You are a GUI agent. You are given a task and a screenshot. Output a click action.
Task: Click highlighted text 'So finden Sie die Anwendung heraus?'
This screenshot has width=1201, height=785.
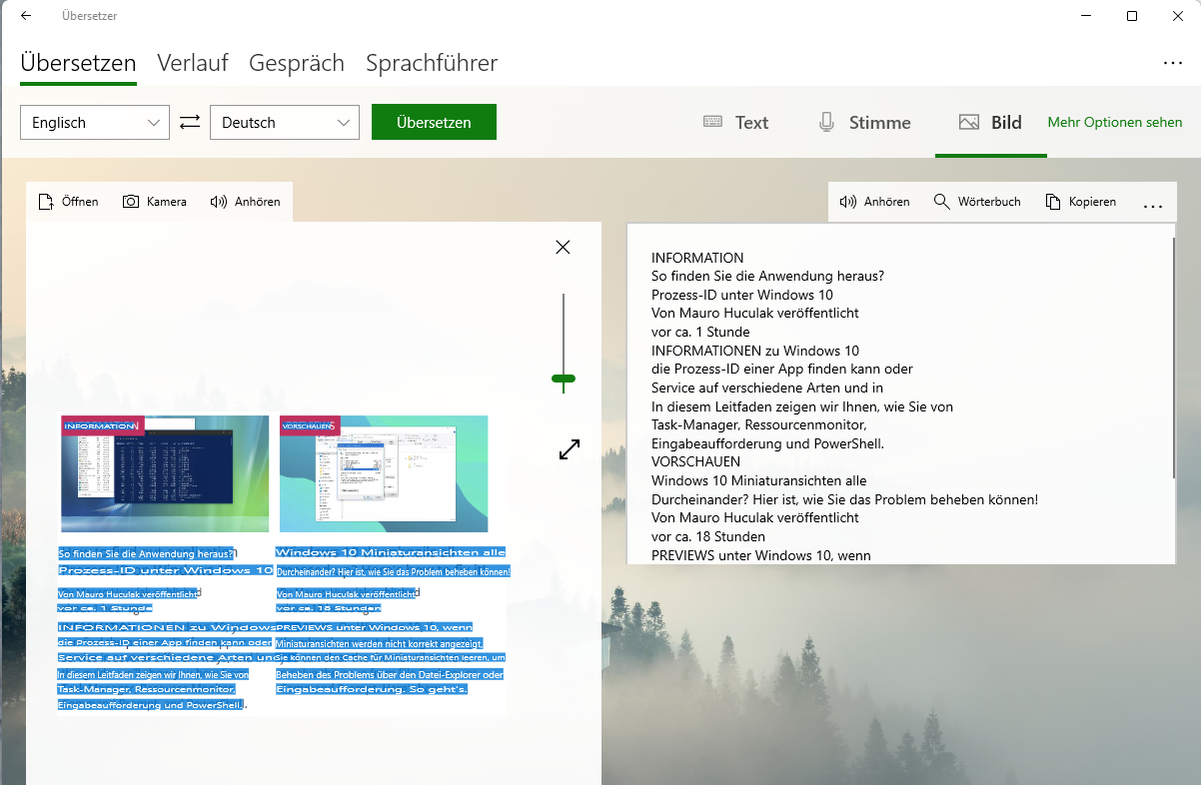pos(146,553)
